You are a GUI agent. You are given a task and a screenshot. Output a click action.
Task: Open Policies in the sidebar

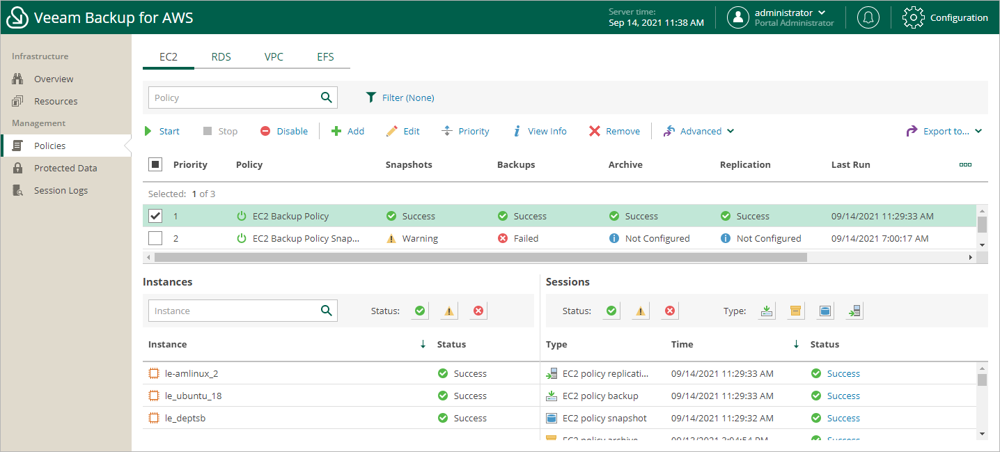coord(65,146)
